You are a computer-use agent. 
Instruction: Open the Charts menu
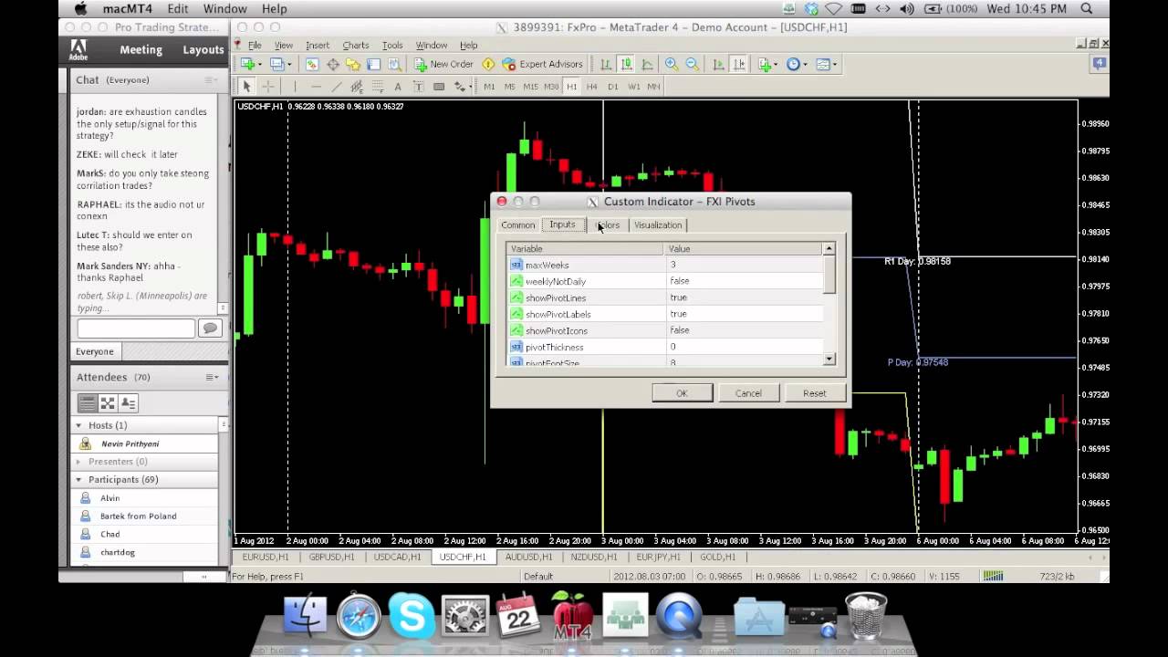[356, 46]
